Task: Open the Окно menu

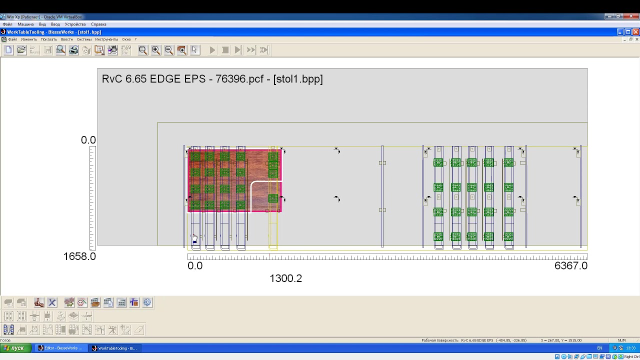Action: tap(126, 39)
